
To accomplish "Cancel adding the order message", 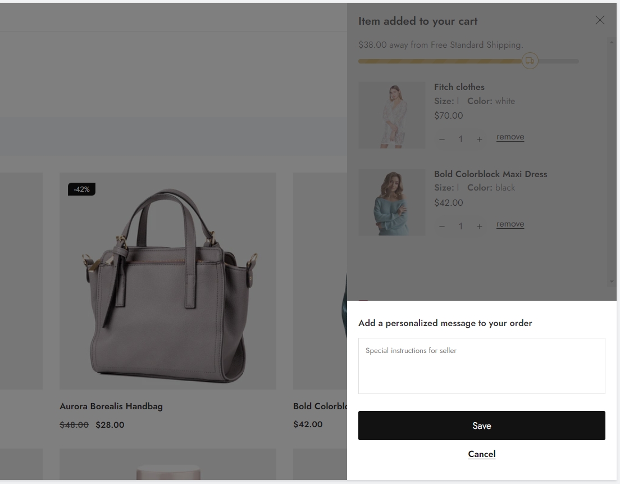I will tap(481, 454).
